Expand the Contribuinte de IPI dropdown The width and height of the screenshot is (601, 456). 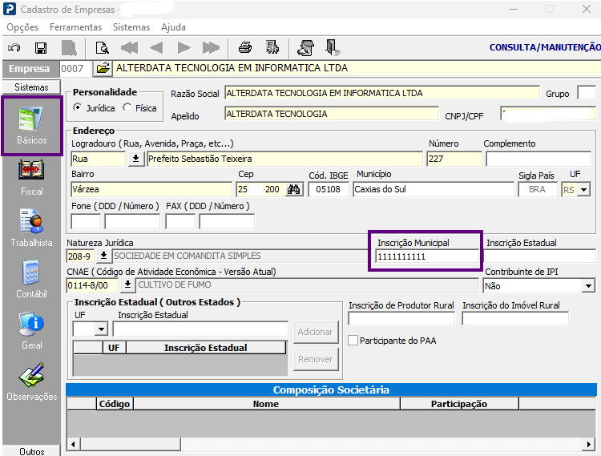(x=588, y=286)
